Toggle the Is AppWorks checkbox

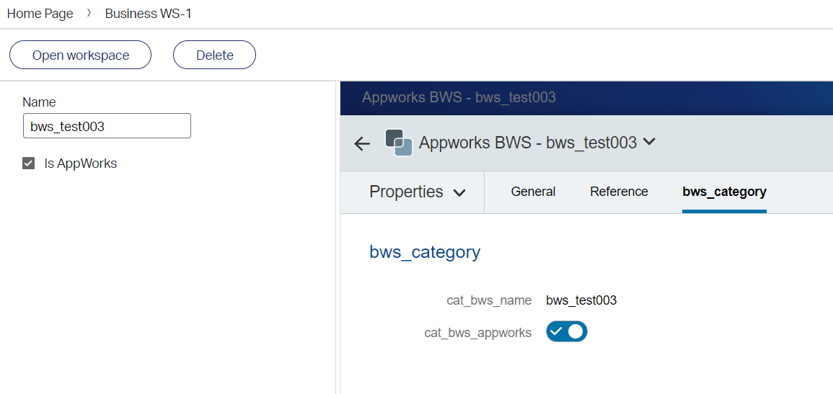coord(29,164)
